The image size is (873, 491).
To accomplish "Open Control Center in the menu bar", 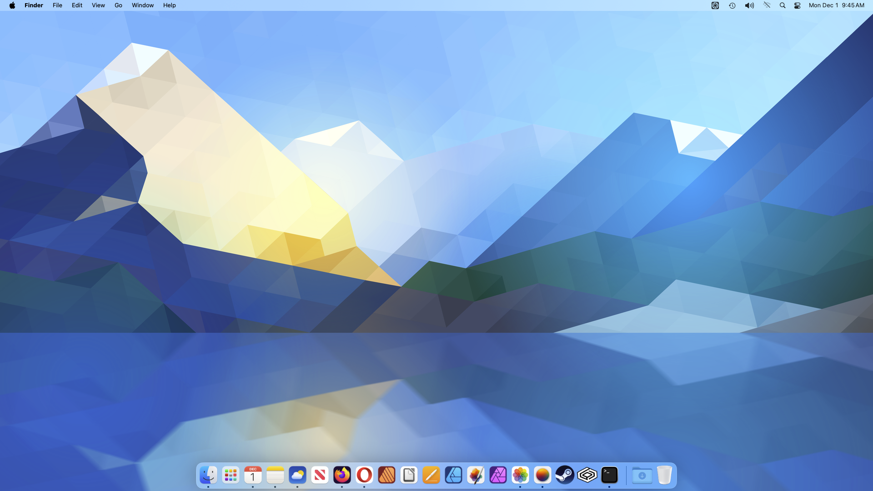I will pyautogui.click(x=797, y=5).
